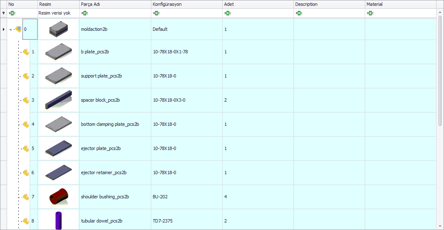Image resolution: width=444 pixels, height=230 pixels.
Task: Click the part icon in row 1
Action: (26, 52)
